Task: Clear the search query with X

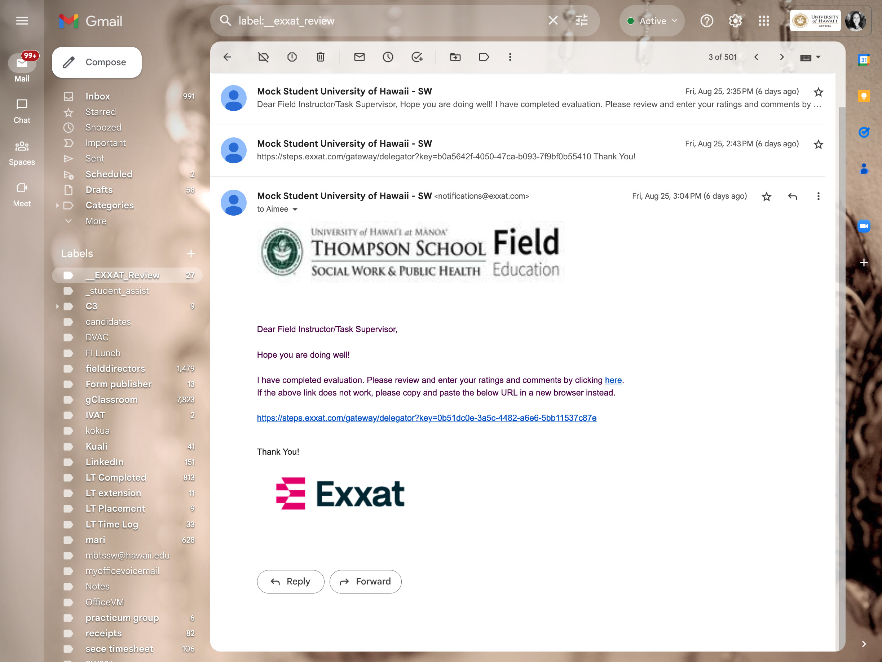Action: pos(553,20)
